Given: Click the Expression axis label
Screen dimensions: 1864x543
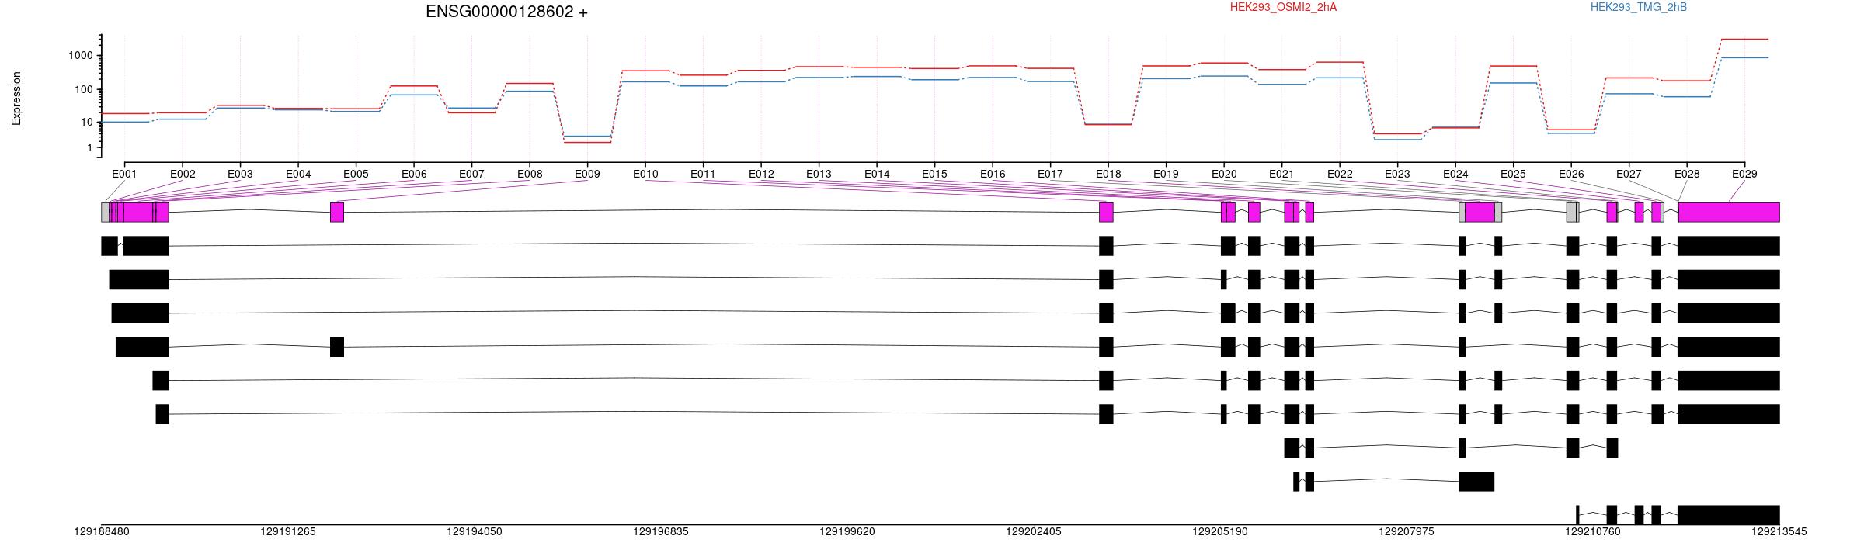Looking at the screenshot, I should pyautogui.click(x=16, y=99).
